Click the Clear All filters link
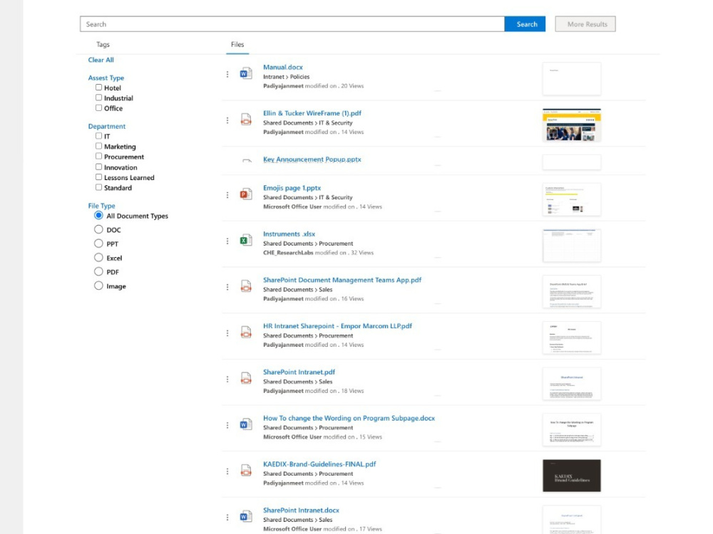The width and height of the screenshot is (713, 534). 101,60
